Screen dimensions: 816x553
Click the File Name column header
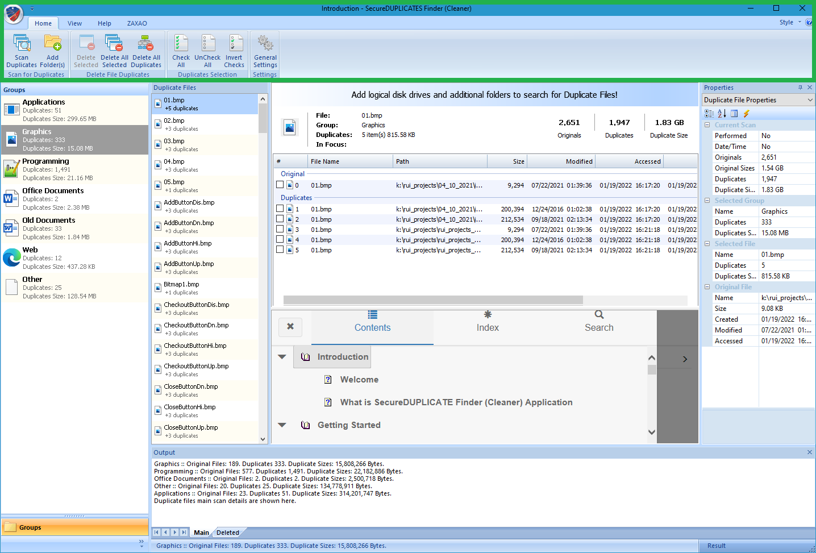click(350, 161)
